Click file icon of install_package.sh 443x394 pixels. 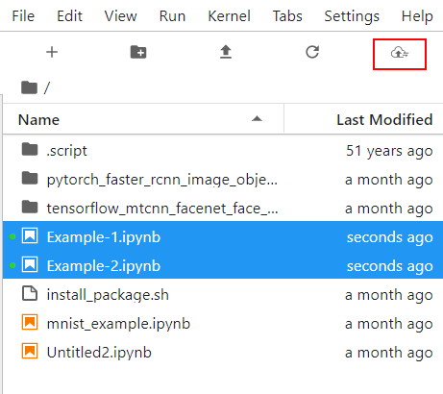[30, 294]
